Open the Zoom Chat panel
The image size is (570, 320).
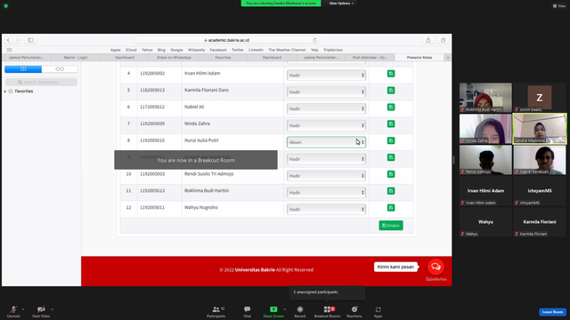248,311
